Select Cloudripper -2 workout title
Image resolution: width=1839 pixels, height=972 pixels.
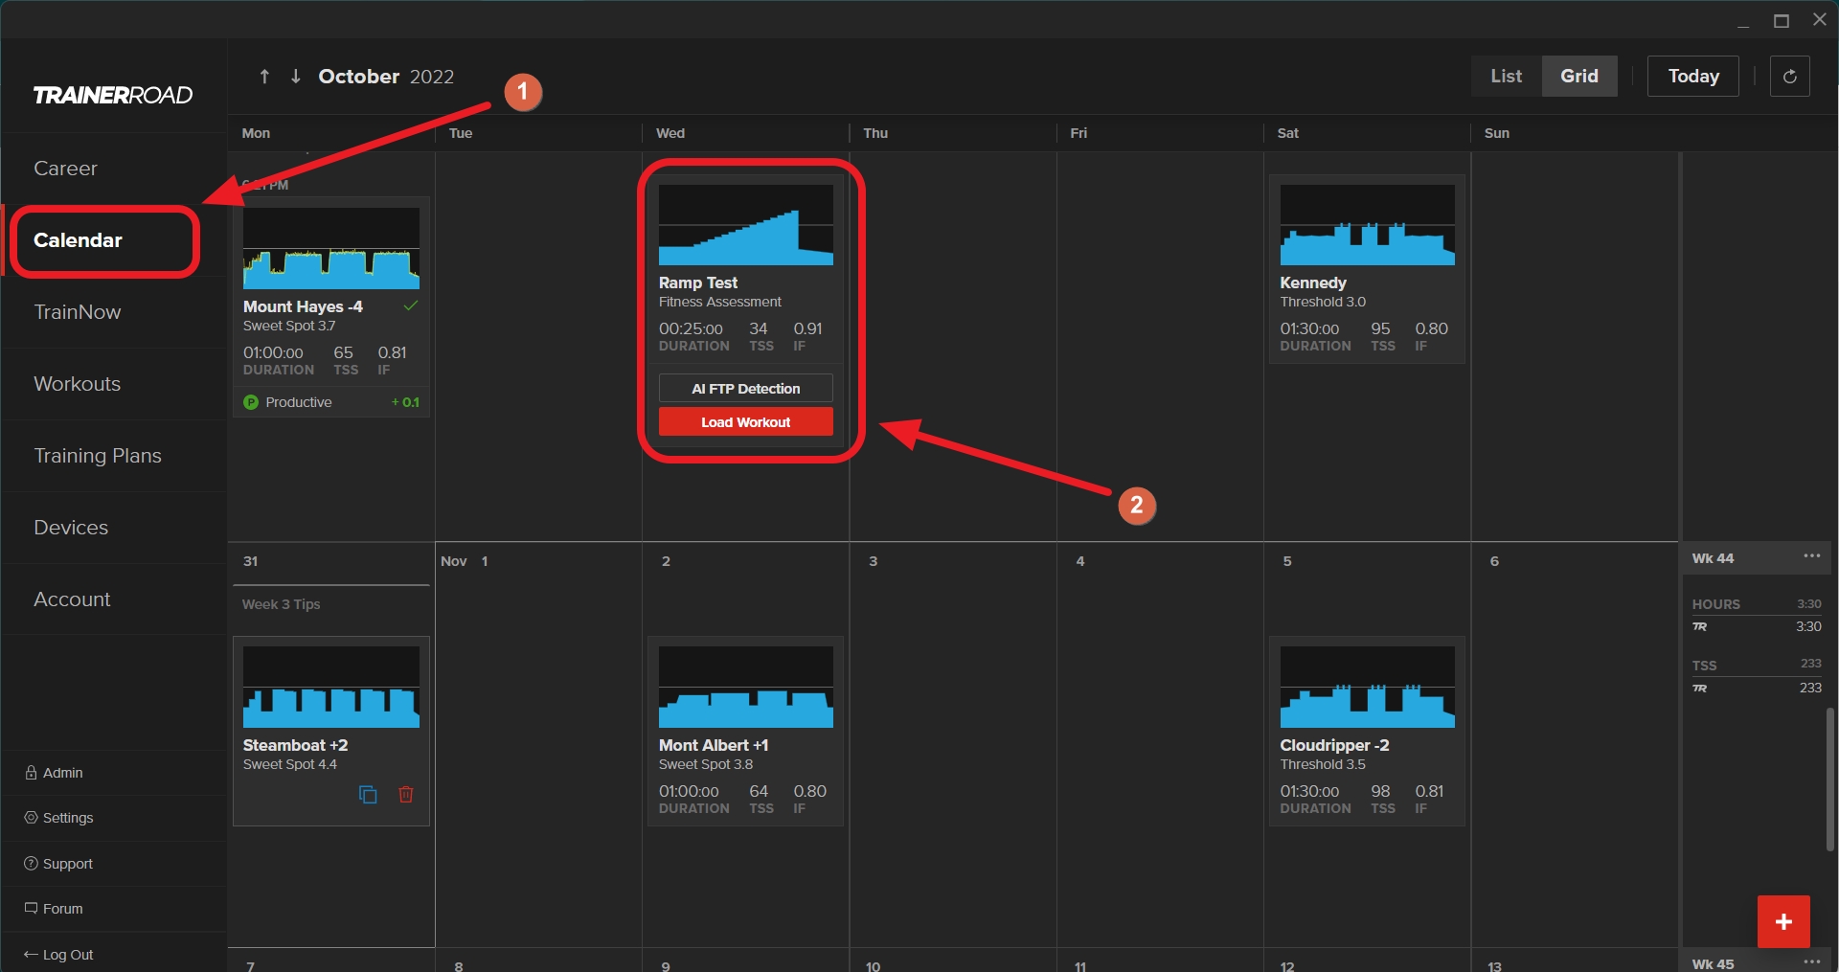pos(1334,745)
